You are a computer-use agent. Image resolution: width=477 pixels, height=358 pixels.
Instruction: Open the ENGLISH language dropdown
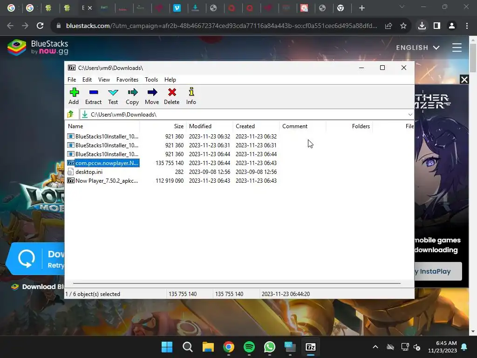pos(418,48)
